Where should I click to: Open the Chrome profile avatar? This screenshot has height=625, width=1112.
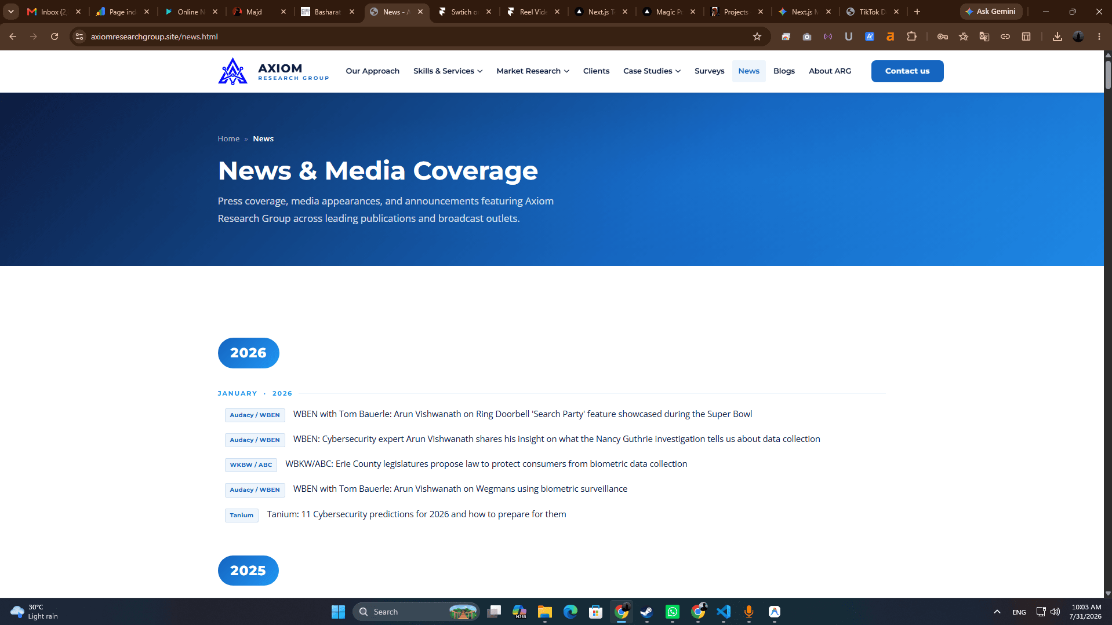point(1078,36)
